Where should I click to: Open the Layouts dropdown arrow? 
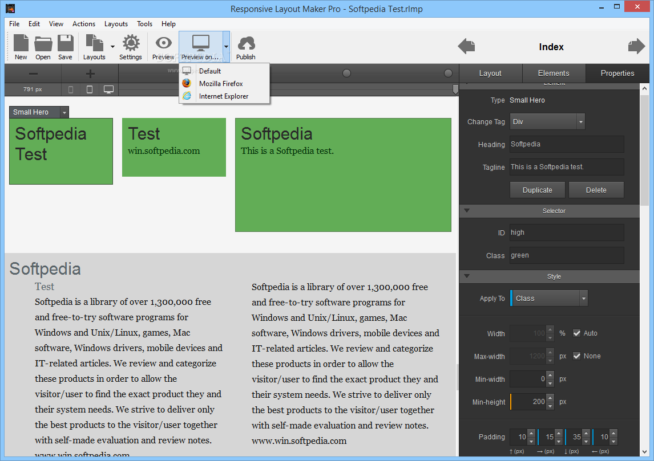coord(112,47)
